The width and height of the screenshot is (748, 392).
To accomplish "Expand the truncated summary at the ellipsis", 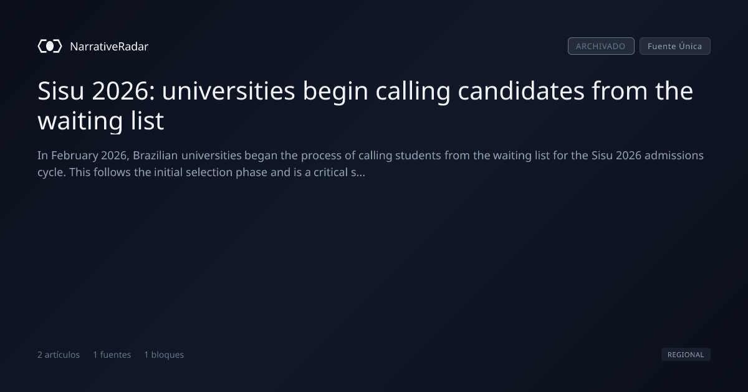I will (361, 172).
